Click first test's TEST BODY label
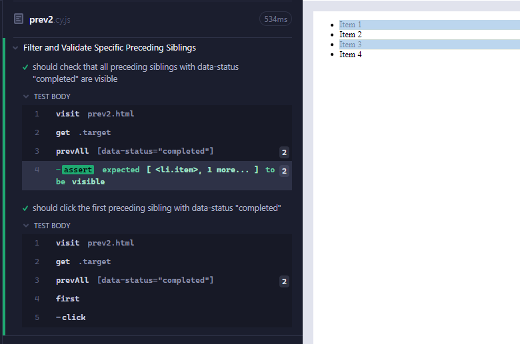The height and width of the screenshot is (344, 520). [52, 96]
